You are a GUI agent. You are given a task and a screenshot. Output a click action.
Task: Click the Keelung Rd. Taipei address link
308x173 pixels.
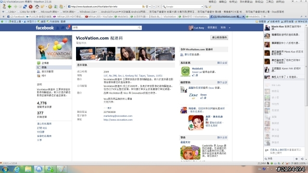pos(133,75)
